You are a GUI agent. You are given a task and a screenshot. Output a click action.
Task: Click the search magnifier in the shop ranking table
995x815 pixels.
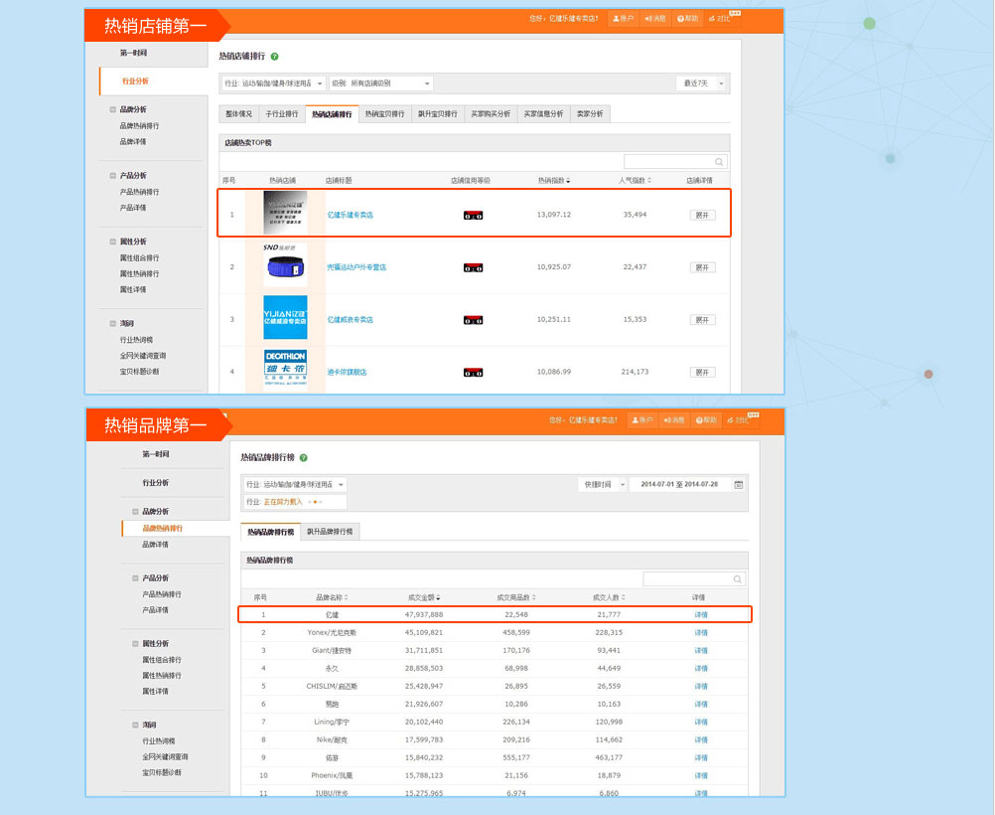[719, 162]
